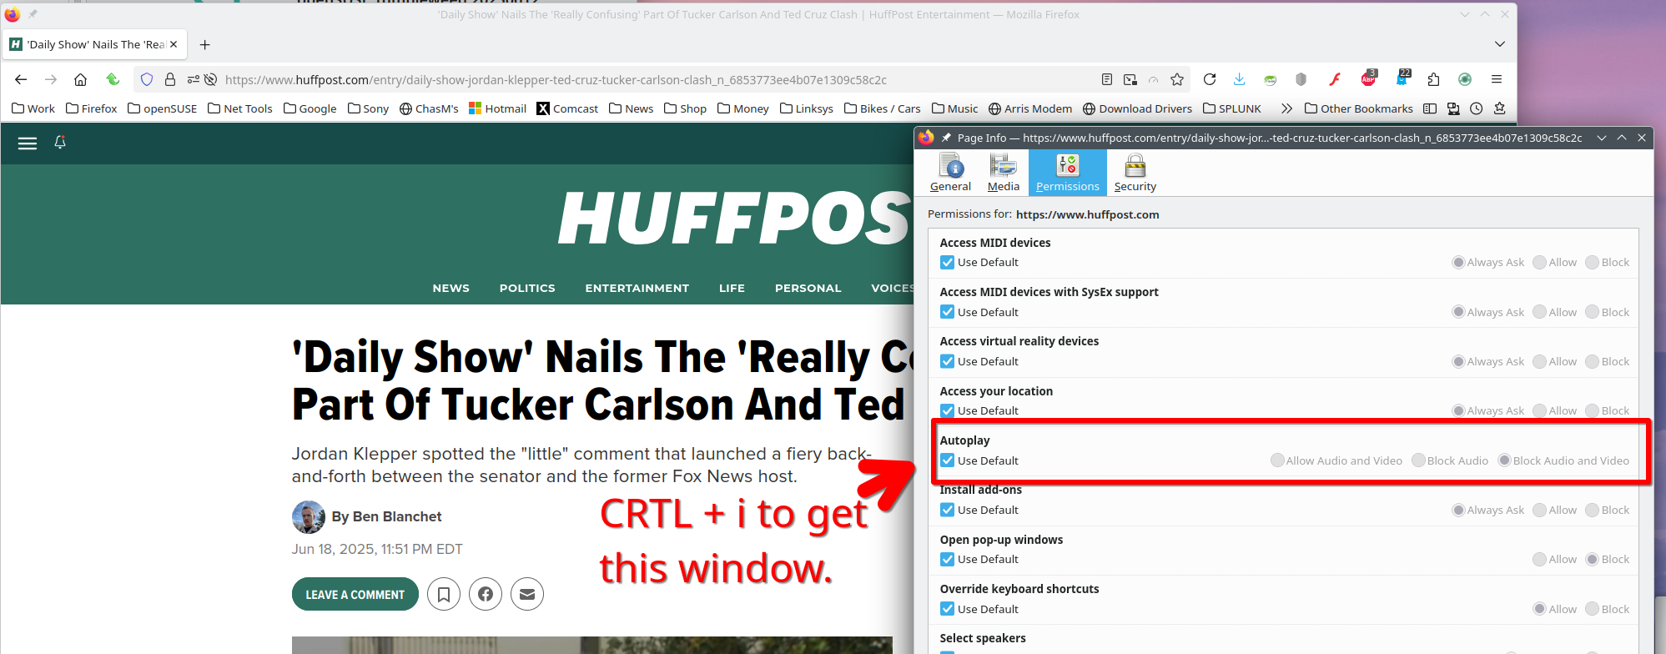This screenshot has height=654, width=1666.
Task: Open the Download Drivers bookmark
Action: tap(1137, 108)
